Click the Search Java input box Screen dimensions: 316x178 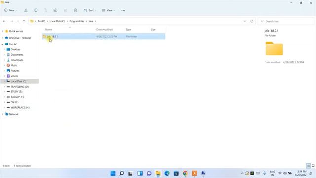(x=286, y=21)
